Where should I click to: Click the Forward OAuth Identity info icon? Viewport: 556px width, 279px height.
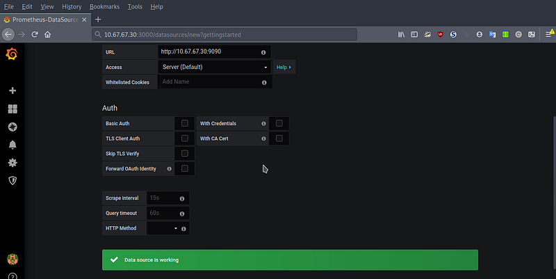tap(169, 169)
